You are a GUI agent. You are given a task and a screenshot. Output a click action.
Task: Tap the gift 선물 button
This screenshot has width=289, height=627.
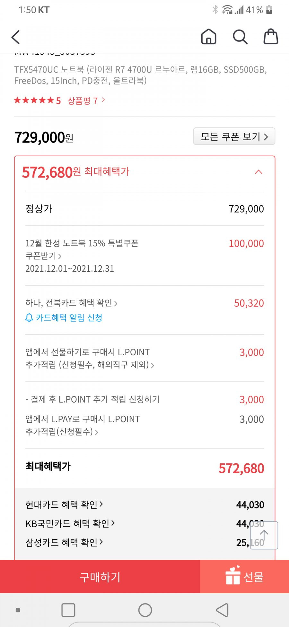[245, 577]
